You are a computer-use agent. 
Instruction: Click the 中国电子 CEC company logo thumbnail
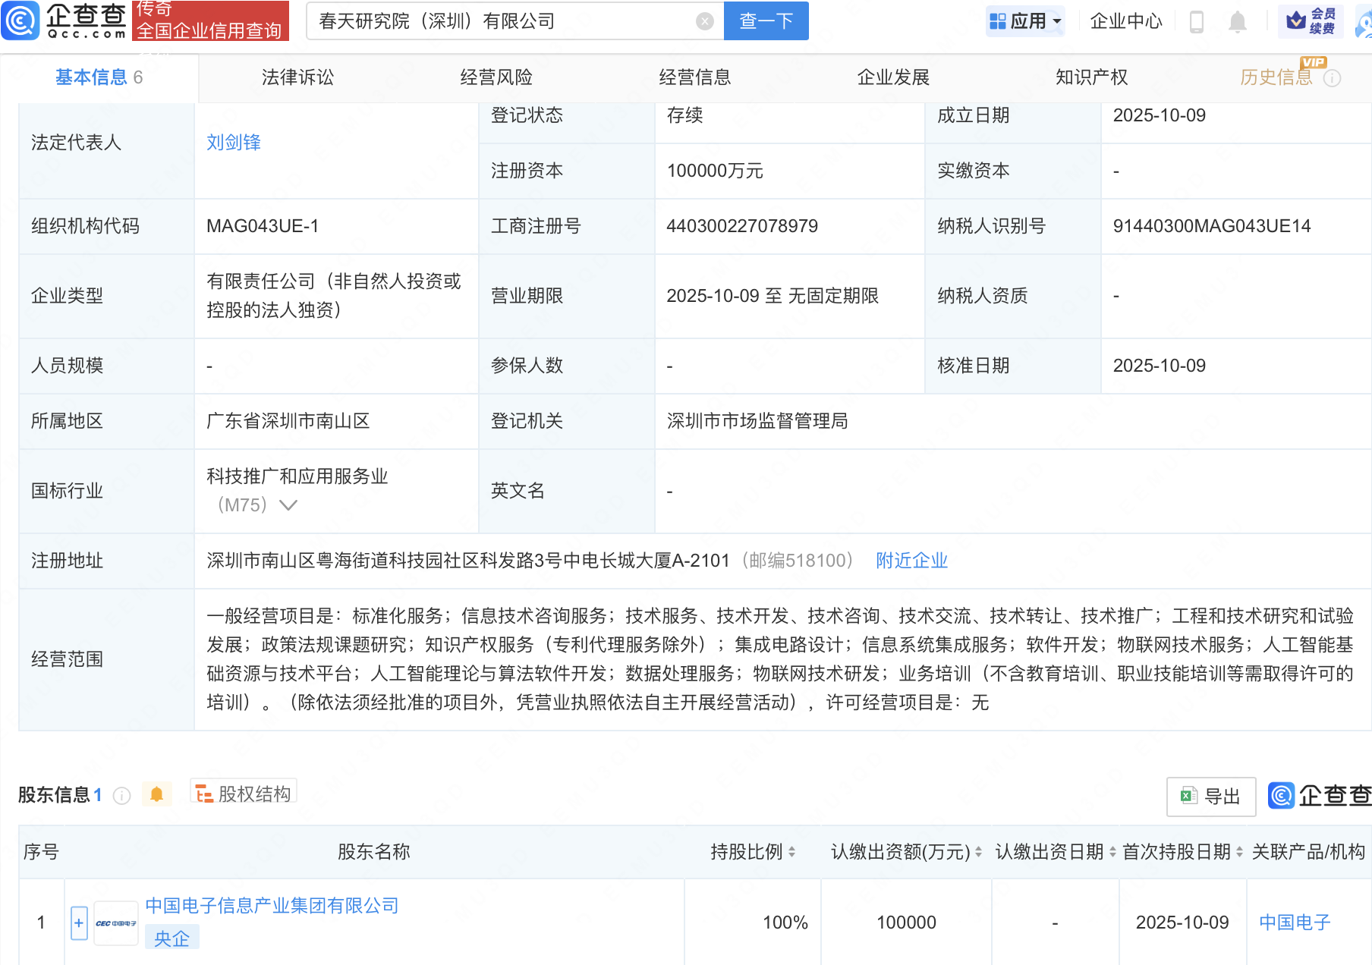coord(116,923)
